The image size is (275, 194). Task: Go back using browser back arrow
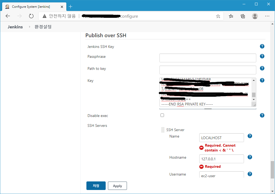coord(8,16)
